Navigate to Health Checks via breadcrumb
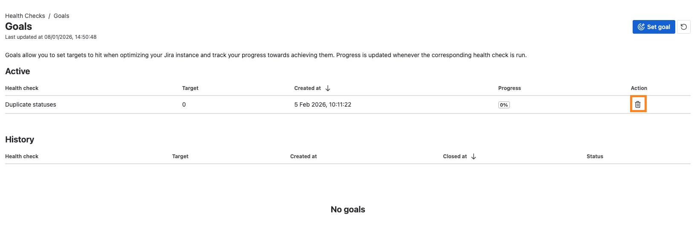The image size is (700, 252). pyautogui.click(x=25, y=15)
